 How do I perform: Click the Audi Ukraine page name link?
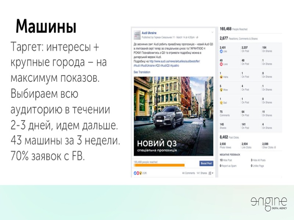[149, 33]
